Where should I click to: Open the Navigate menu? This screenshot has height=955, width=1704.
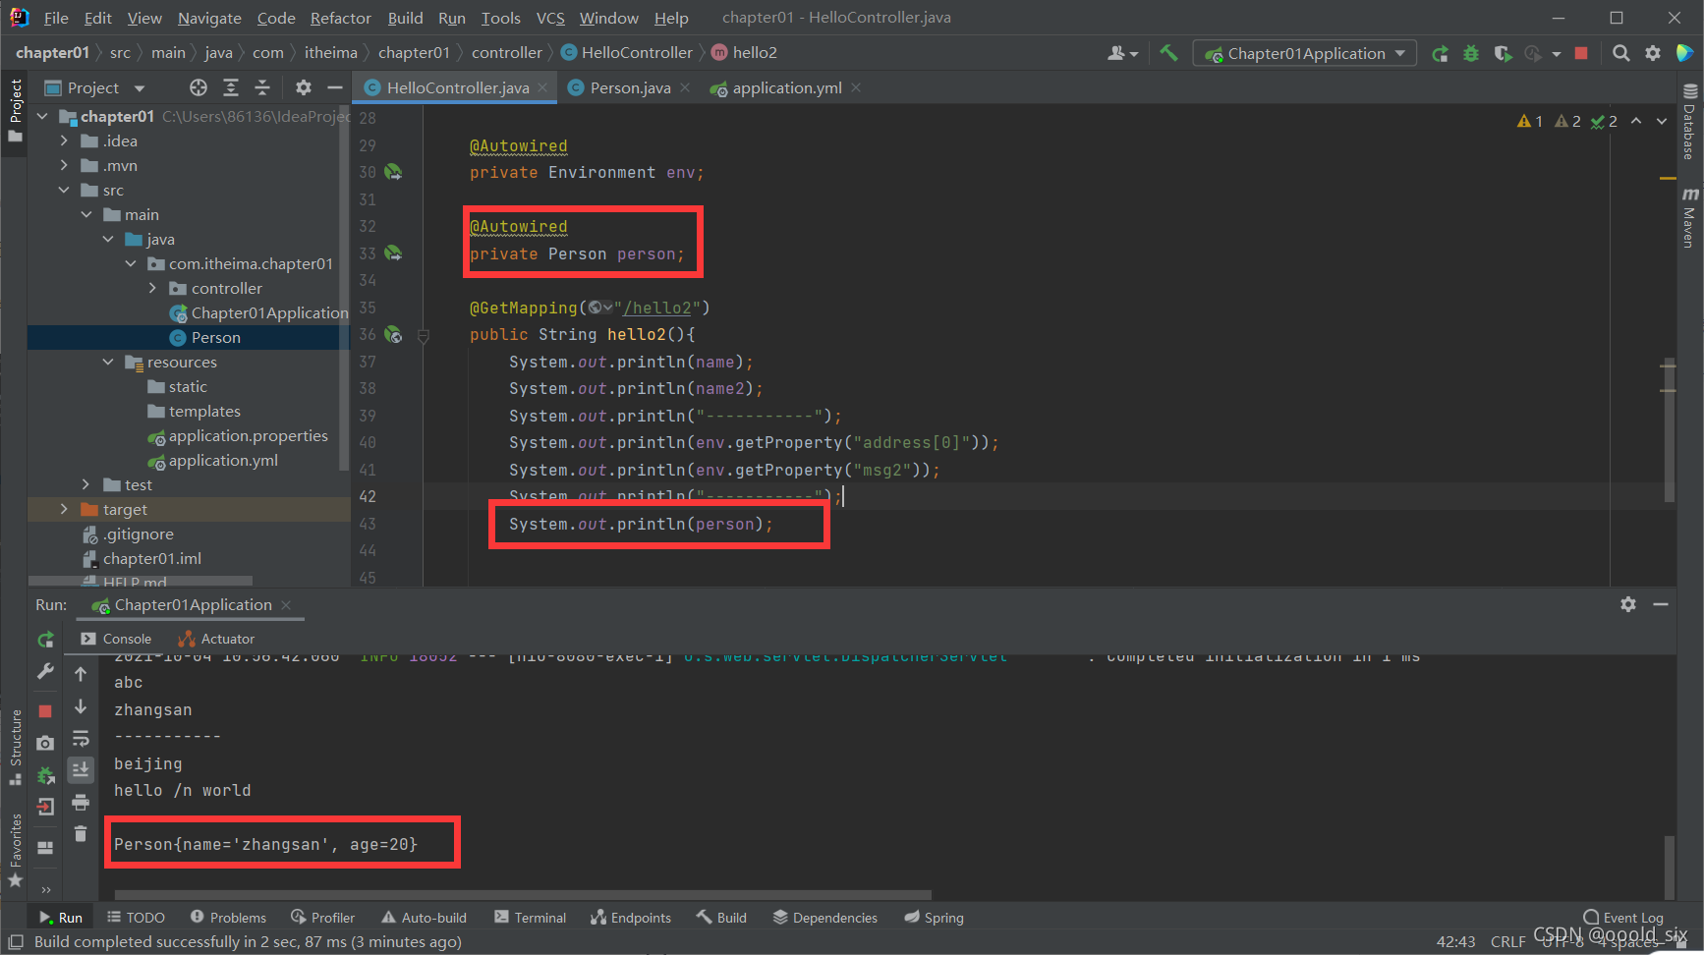coord(209,18)
